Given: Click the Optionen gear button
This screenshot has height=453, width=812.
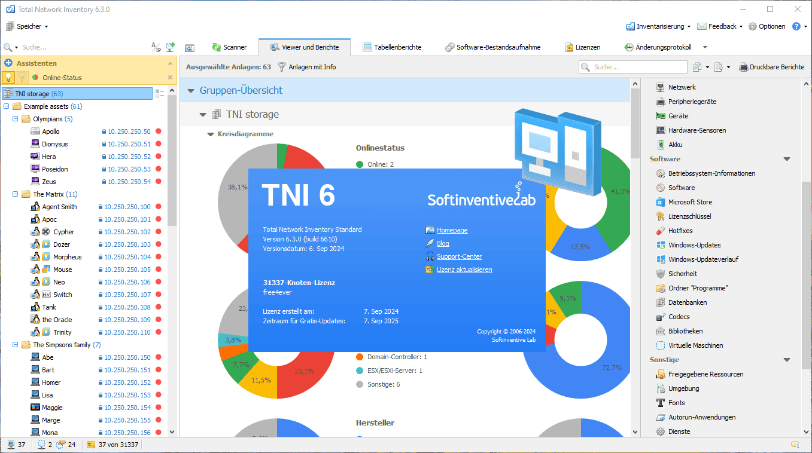Looking at the screenshot, I should coord(767,26).
